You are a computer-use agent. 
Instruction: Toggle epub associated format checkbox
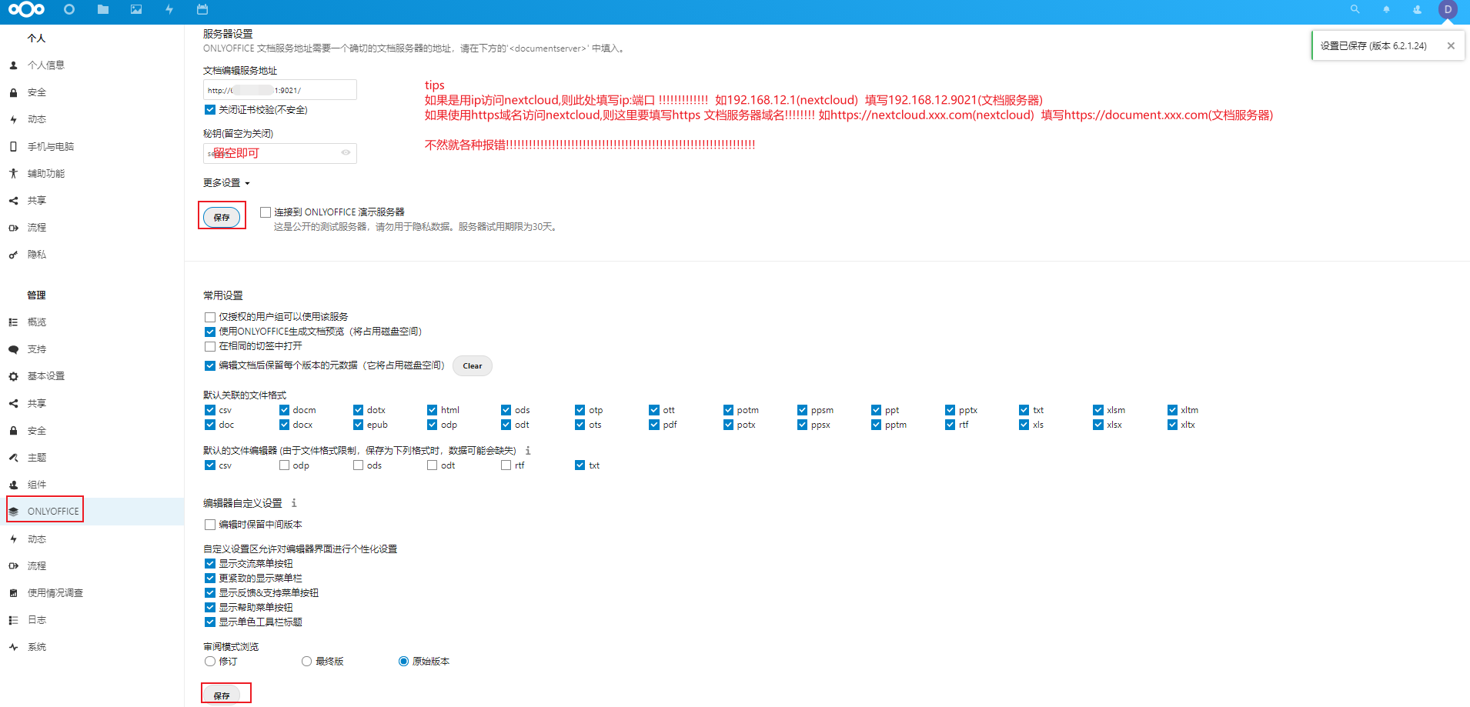(x=358, y=425)
